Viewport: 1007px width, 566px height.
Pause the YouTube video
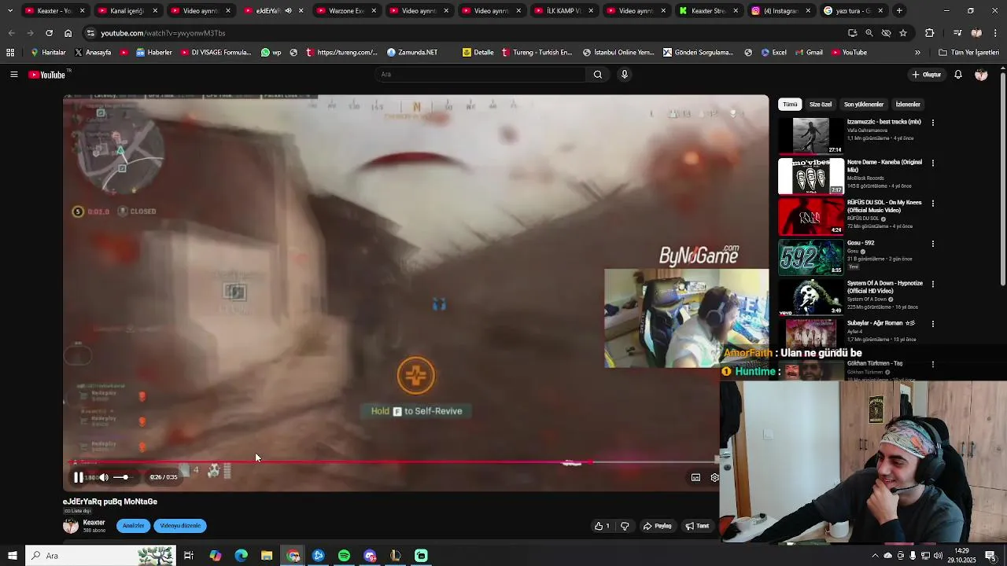pyautogui.click(x=78, y=477)
